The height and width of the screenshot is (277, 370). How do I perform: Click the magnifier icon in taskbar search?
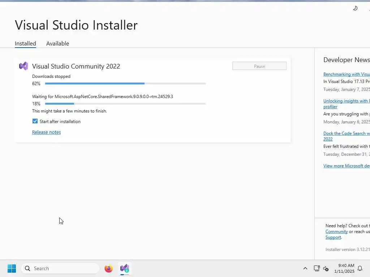27,268
